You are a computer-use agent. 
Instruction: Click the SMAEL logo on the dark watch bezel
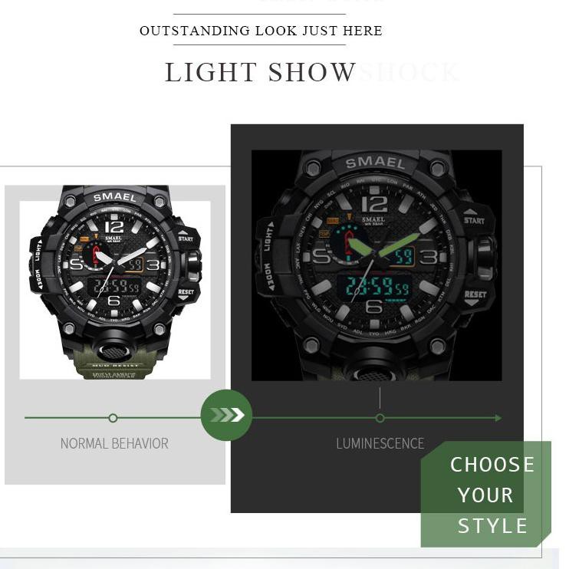pyautogui.click(x=375, y=163)
